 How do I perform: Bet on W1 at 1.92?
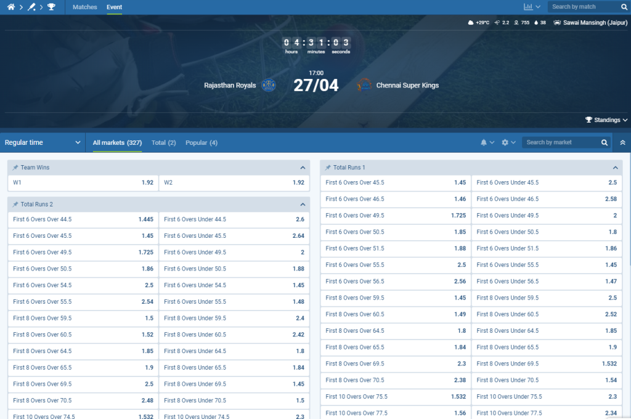tap(83, 183)
